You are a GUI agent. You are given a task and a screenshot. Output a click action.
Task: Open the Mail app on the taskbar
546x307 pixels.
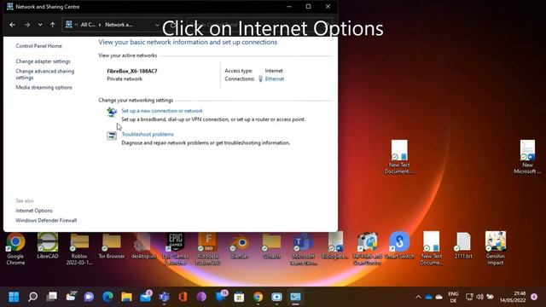(x=146, y=297)
